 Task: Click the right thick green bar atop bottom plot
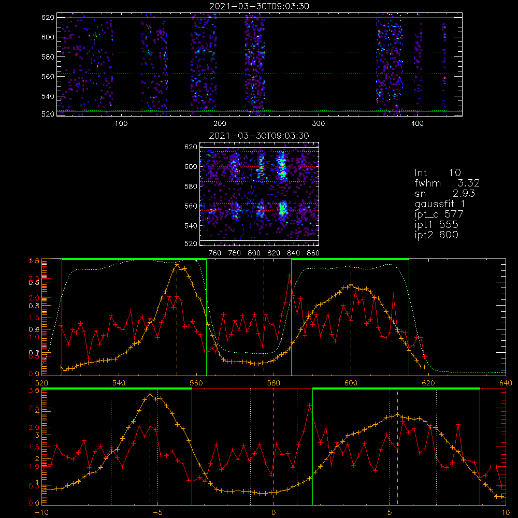tap(396, 389)
